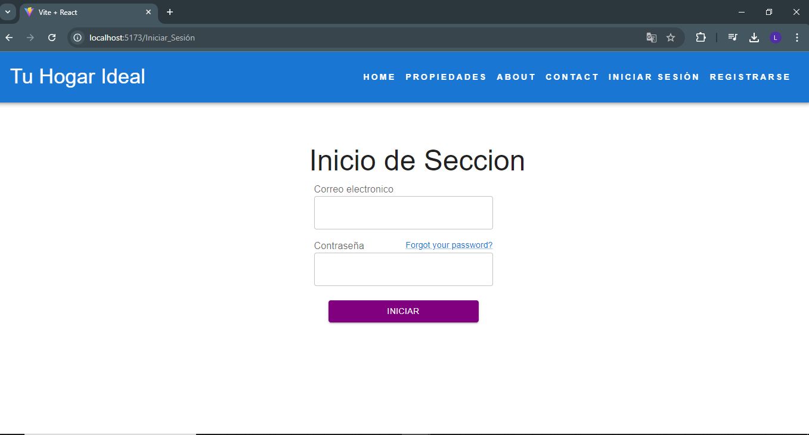Image resolution: width=809 pixels, height=435 pixels.
Task: Open the Downloads icon
Action: 754,38
